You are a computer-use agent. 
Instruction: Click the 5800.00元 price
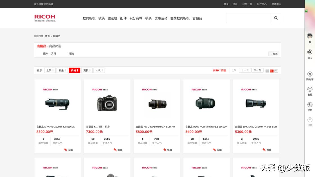(x=144, y=132)
